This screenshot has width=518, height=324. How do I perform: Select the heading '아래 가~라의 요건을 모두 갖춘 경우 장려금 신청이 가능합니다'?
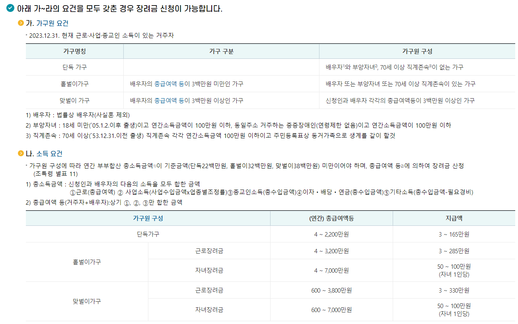(x=119, y=8)
